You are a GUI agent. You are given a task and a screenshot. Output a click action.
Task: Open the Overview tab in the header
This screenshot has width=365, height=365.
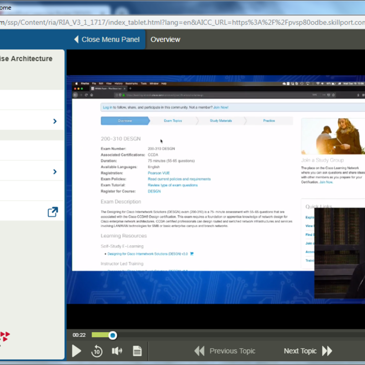point(165,39)
